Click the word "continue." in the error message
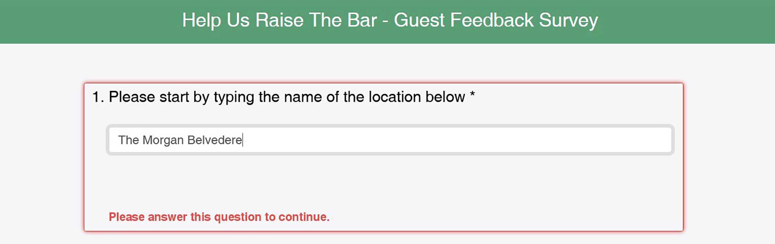The height and width of the screenshot is (244, 775). coord(304,217)
